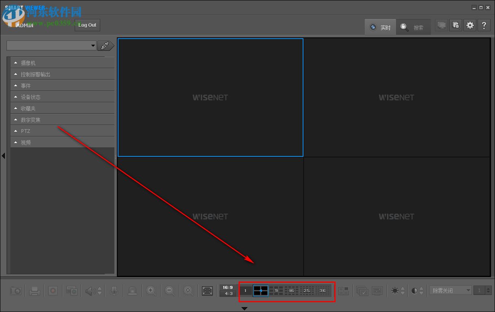495x312 pixels.
Task: Click the alarm icon in the toolbar
Action: (x=133, y=290)
